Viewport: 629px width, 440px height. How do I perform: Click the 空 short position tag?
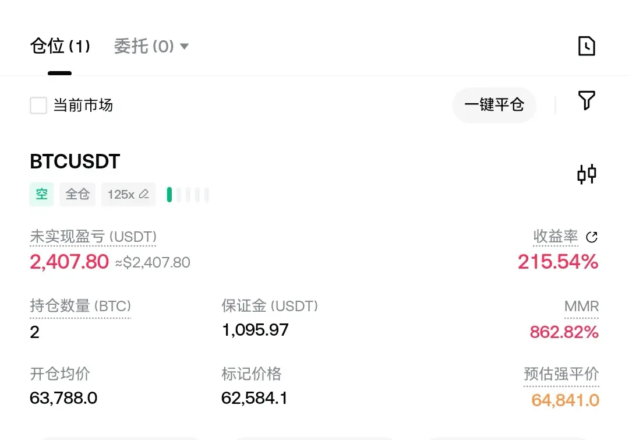(42, 194)
